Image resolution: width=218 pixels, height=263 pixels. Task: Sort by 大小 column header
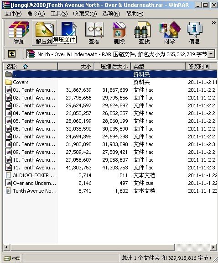76,66
